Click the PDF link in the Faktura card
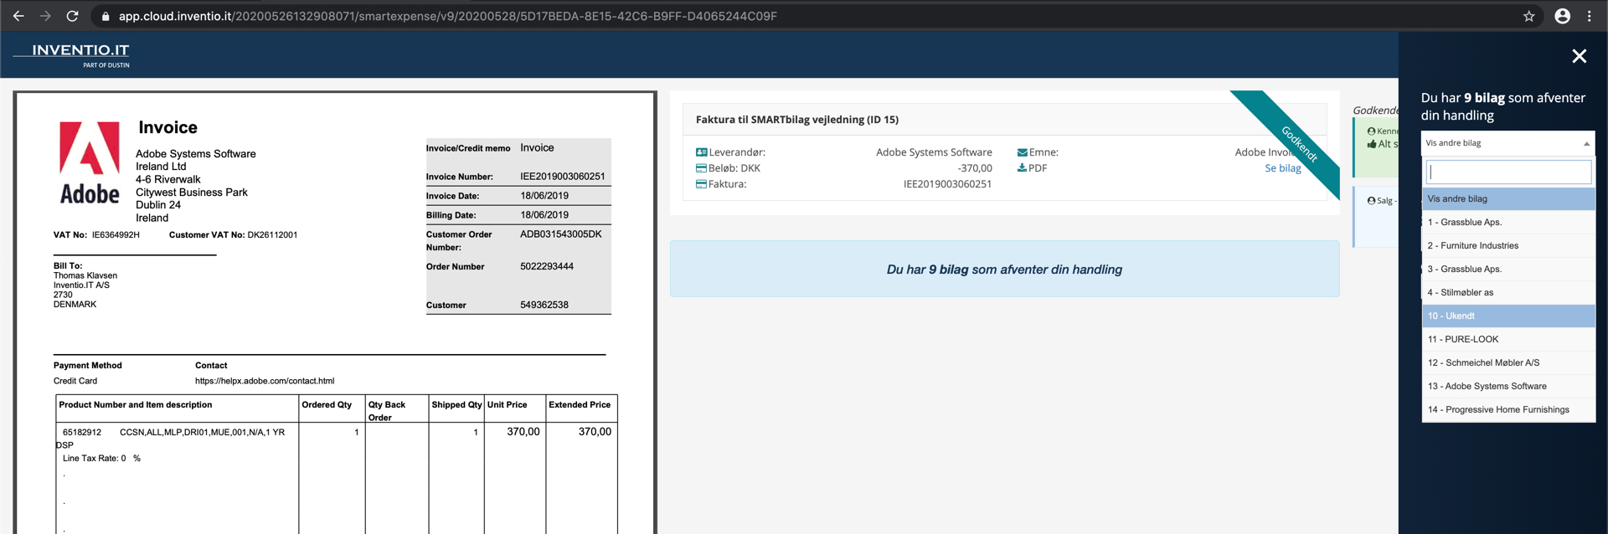The width and height of the screenshot is (1608, 534). (1038, 168)
